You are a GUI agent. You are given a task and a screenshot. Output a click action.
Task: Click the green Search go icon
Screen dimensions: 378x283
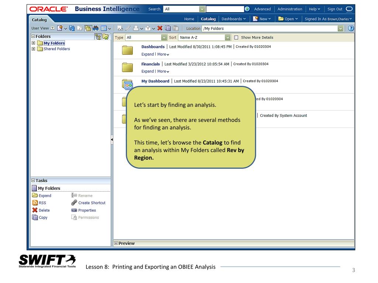click(247, 9)
